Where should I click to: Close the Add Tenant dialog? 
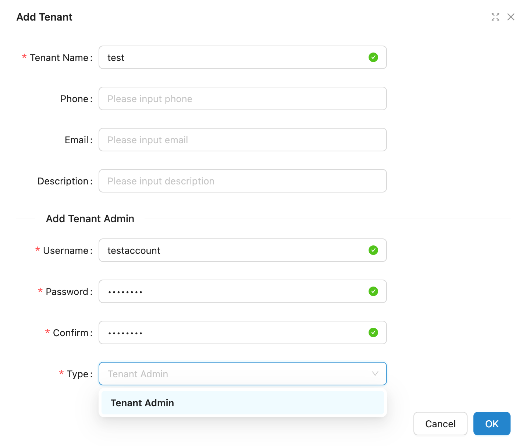click(x=511, y=17)
